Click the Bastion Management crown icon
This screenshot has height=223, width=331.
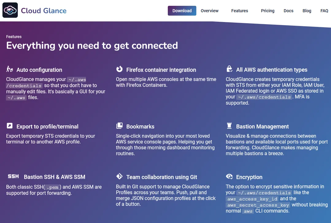point(229,126)
